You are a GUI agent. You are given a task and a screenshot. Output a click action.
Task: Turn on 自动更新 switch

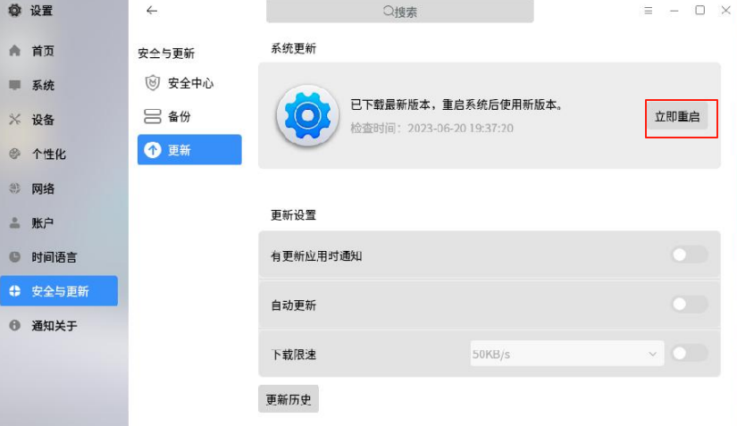689,305
